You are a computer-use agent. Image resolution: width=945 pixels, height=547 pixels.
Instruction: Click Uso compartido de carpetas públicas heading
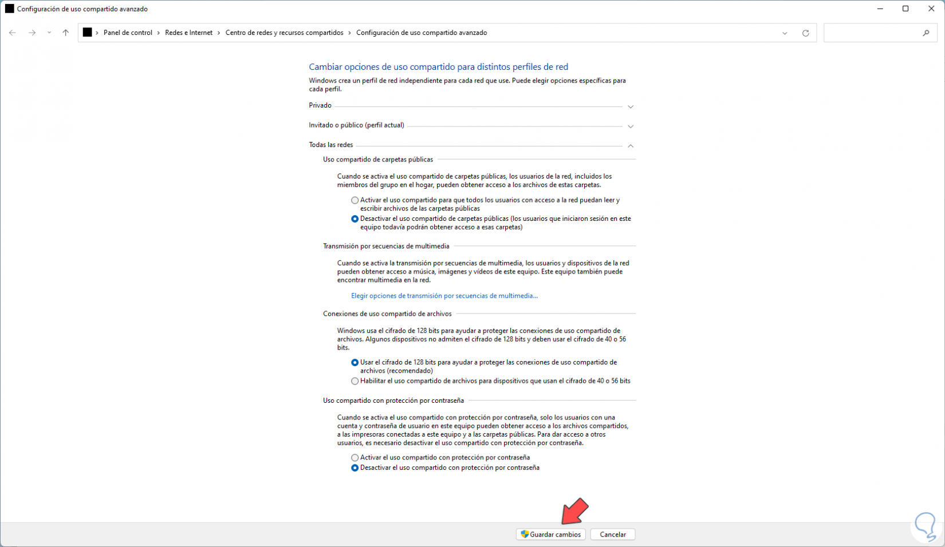[378, 160]
